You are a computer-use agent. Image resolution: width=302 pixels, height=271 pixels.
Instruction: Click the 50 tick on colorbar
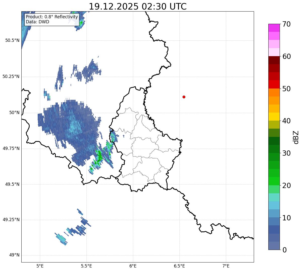[x=286, y=89]
